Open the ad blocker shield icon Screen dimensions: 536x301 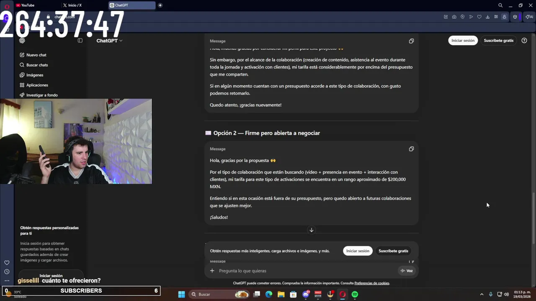coord(463,17)
